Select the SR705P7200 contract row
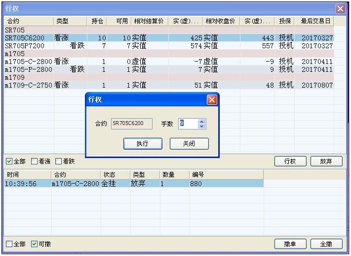Image resolution: width=351 pixels, height=256 pixels. (x=169, y=46)
